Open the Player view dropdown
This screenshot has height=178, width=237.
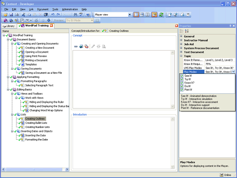point(130,15)
